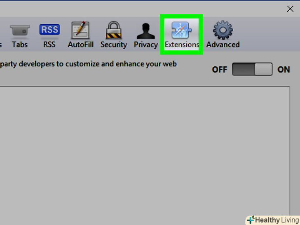This screenshot has width=300, height=225.
Task: Select the Extensions text label
Action: (182, 45)
